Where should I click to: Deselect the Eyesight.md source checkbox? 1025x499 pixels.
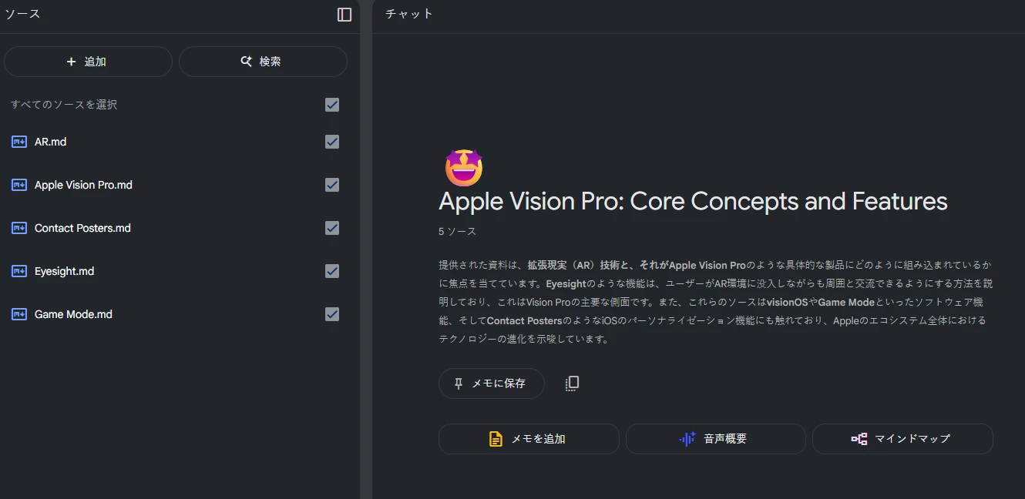[332, 271]
